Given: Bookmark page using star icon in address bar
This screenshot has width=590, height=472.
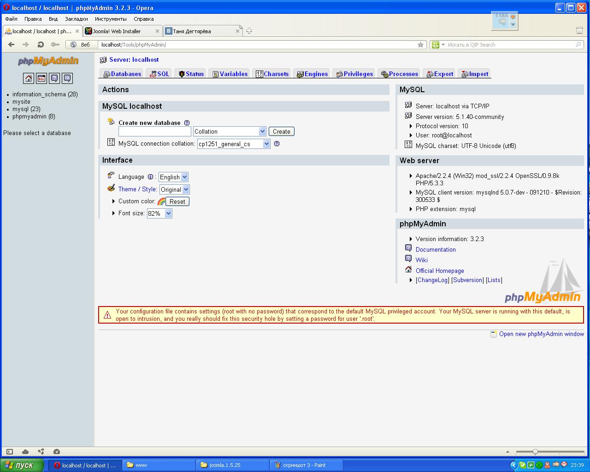Looking at the screenshot, I should pyautogui.click(x=420, y=45).
